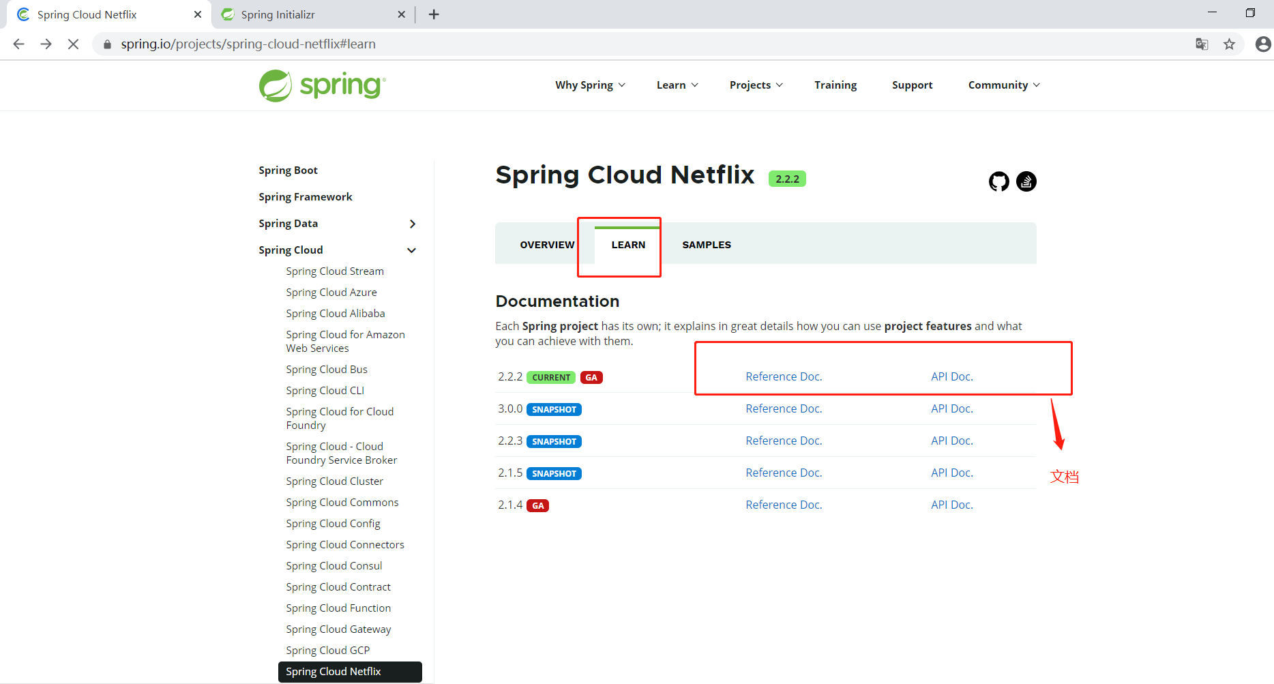The image size is (1274, 684).
Task: Open Spring Framework in sidebar
Action: (x=306, y=197)
